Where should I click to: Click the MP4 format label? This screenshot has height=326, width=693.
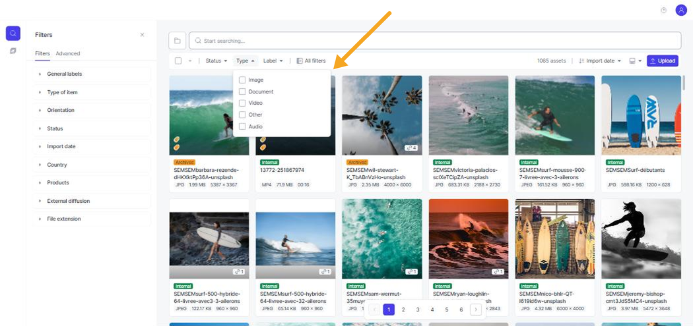click(267, 185)
